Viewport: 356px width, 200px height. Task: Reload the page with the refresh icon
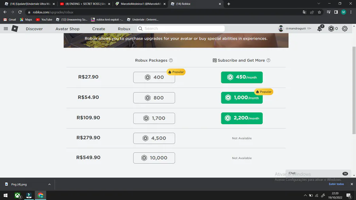(20, 12)
